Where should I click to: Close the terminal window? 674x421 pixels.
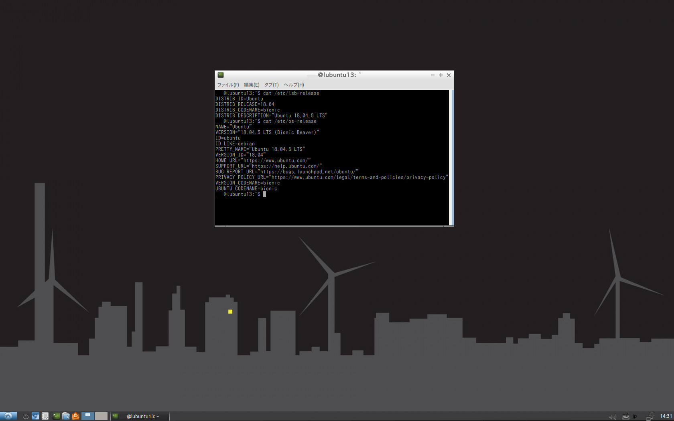pos(449,75)
